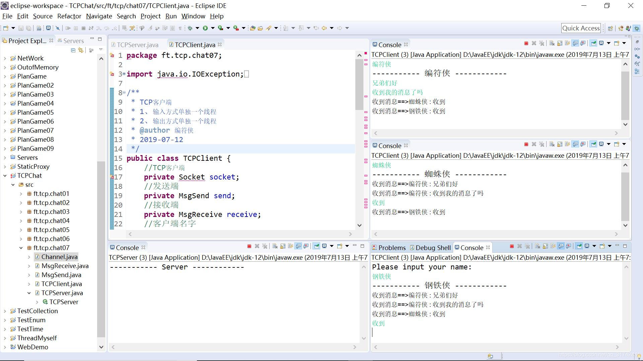
Task: Click the Quick Access field
Action: click(581, 28)
